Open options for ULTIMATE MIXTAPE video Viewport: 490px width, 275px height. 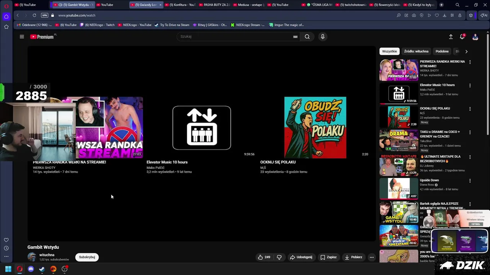click(x=470, y=157)
